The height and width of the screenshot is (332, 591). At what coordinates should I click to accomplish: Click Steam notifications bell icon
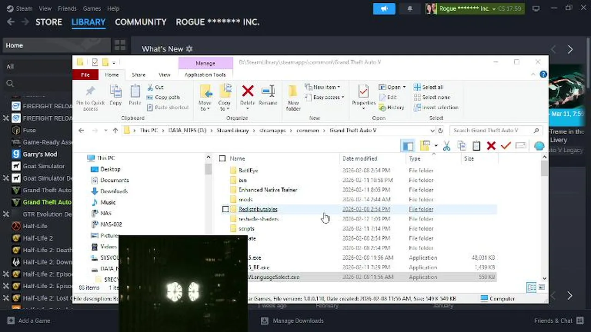point(410,9)
